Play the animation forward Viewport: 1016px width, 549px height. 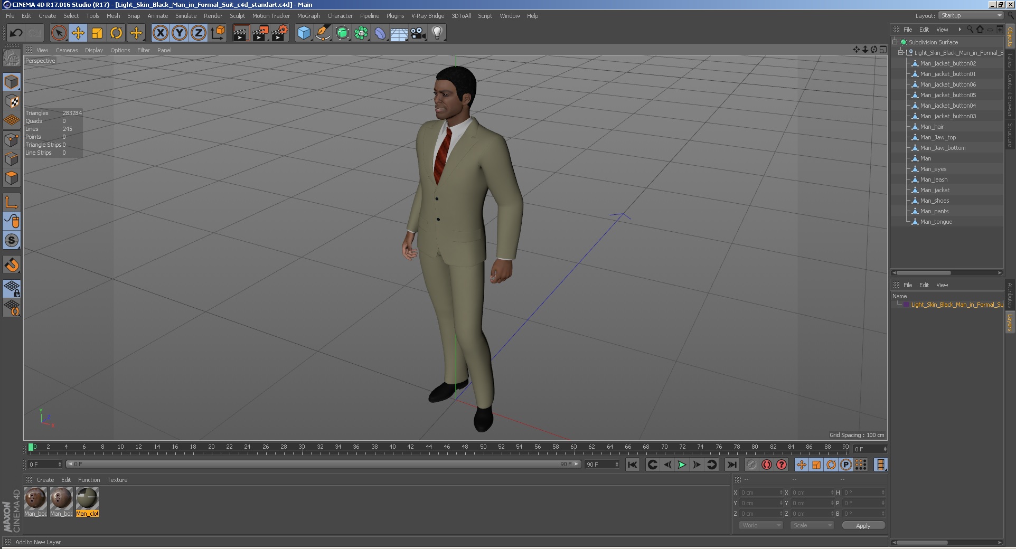point(682,465)
